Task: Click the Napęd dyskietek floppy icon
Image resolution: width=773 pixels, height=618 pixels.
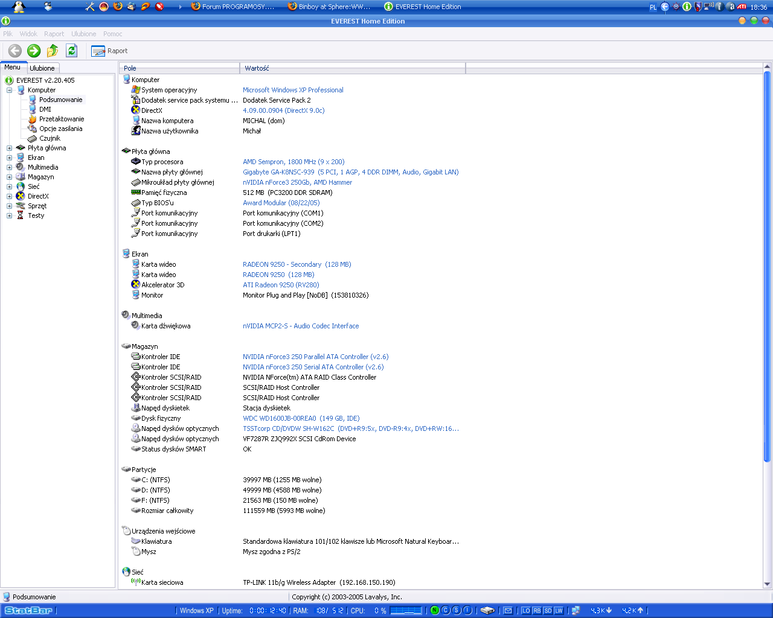Action: (136, 408)
